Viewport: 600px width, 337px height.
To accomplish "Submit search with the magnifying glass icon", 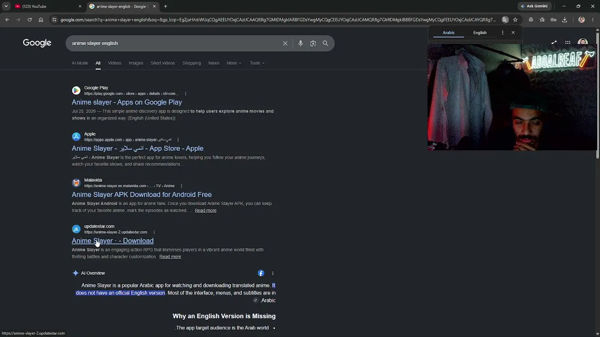I will pos(325,43).
